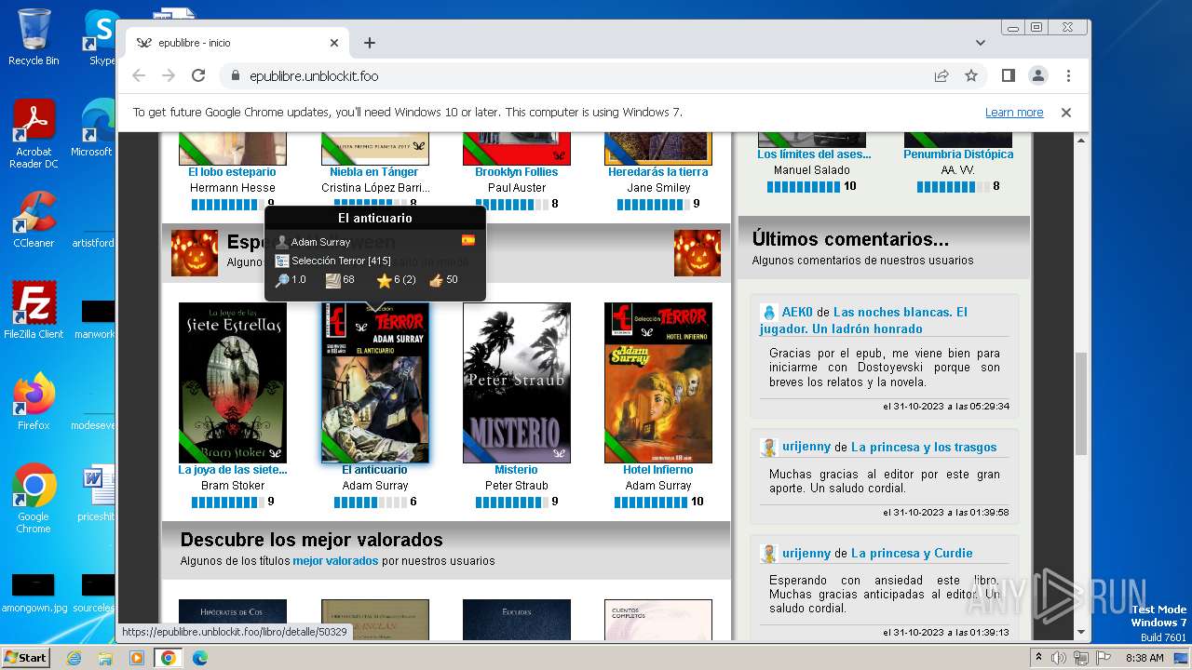Open File Explorer from taskbar
The width and height of the screenshot is (1192, 670).
(x=105, y=658)
